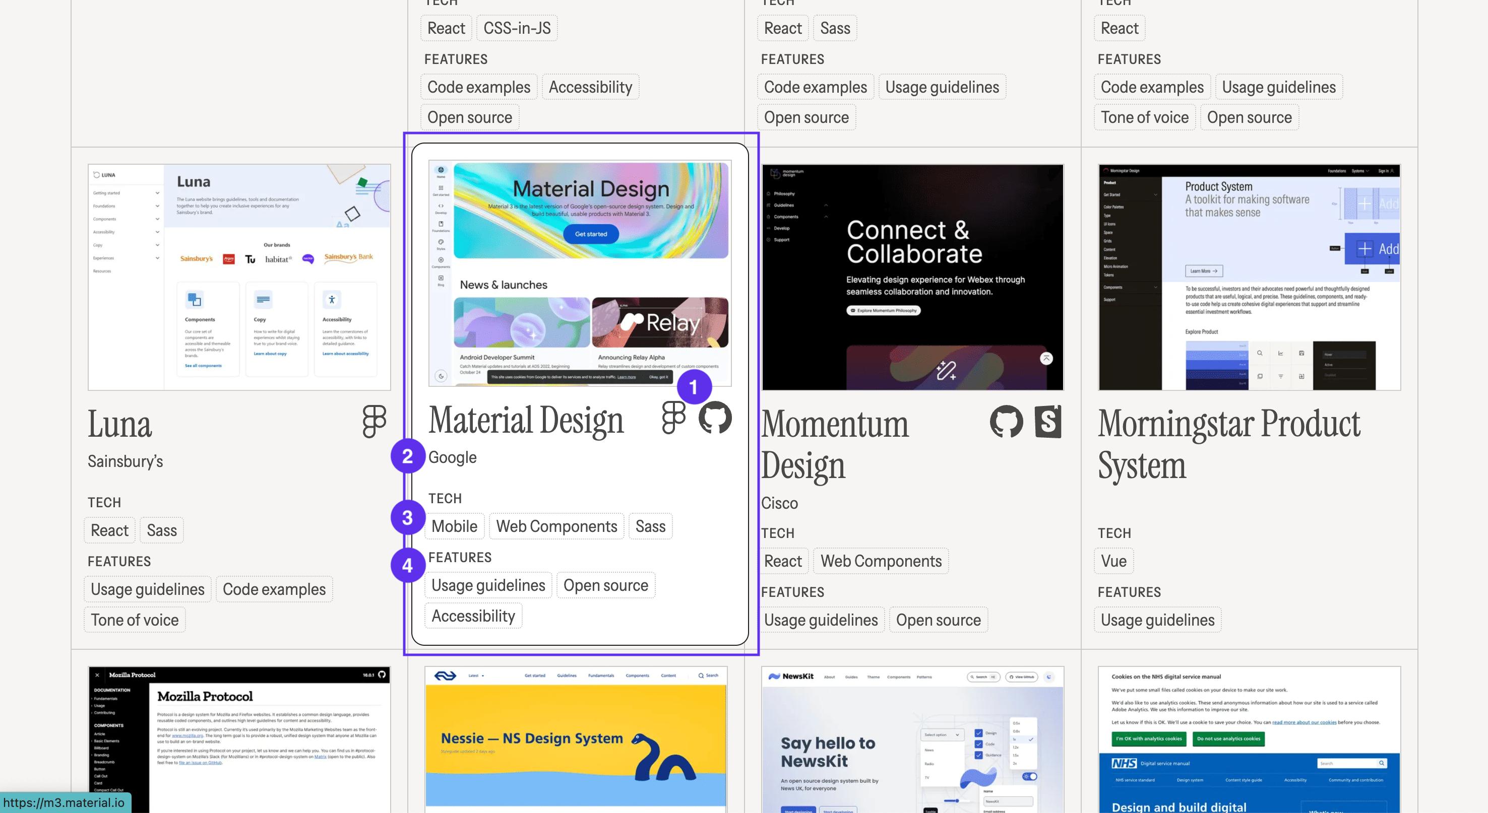The width and height of the screenshot is (1488, 813).
Task: Select the Accessibility tag beside Code examples
Action: tap(590, 87)
